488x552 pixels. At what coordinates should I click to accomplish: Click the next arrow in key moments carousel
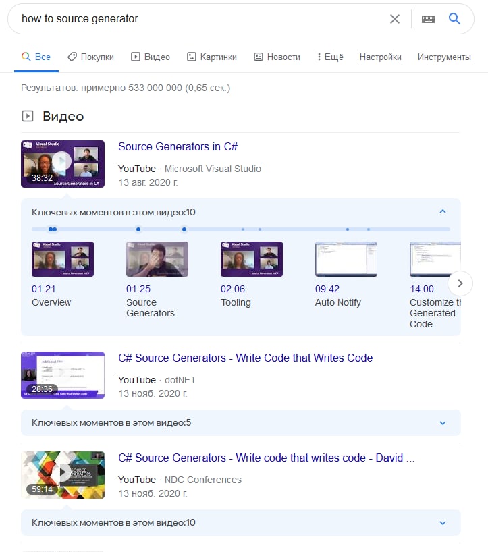(x=460, y=283)
